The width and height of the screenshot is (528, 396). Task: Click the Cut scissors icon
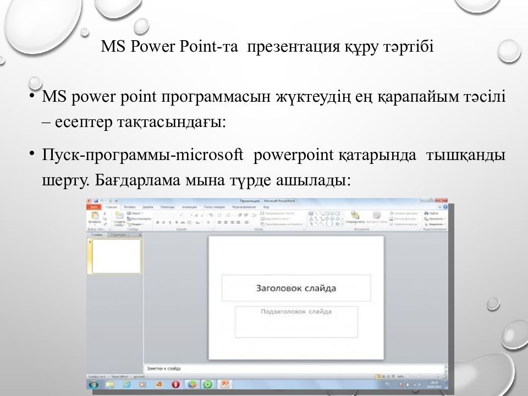(105, 213)
